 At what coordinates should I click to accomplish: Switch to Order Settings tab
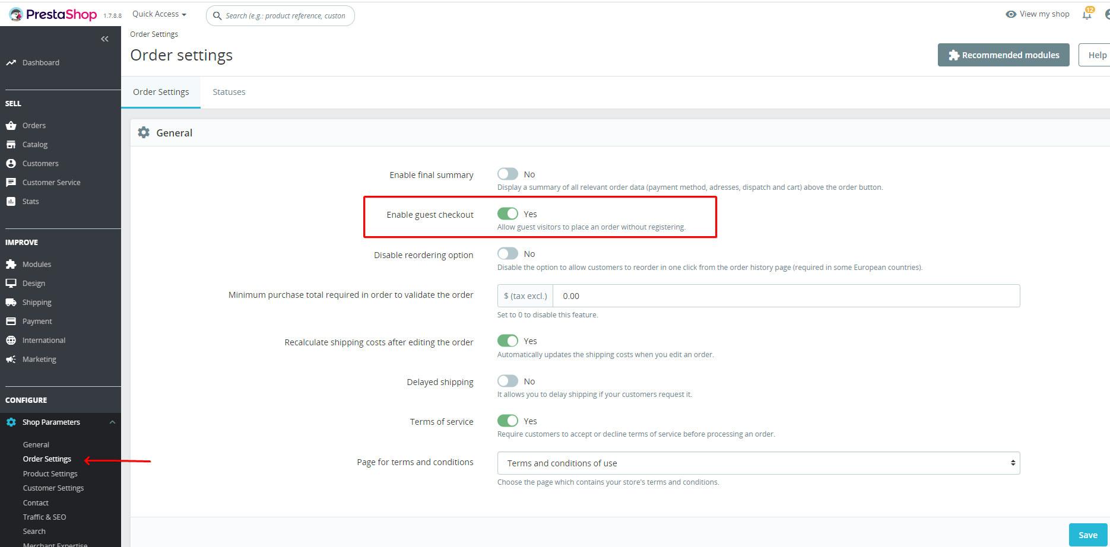tap(161, 92)
